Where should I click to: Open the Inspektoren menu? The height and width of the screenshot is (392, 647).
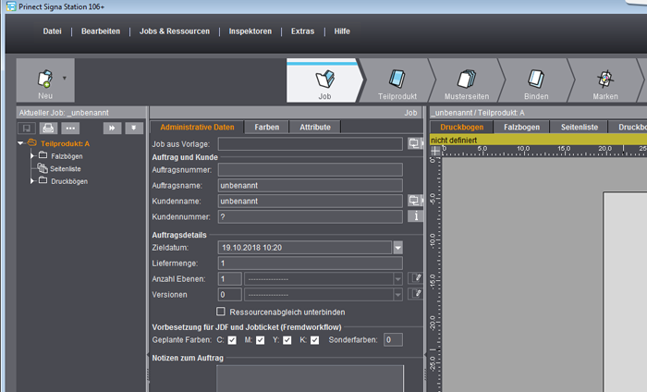point(250,31)
